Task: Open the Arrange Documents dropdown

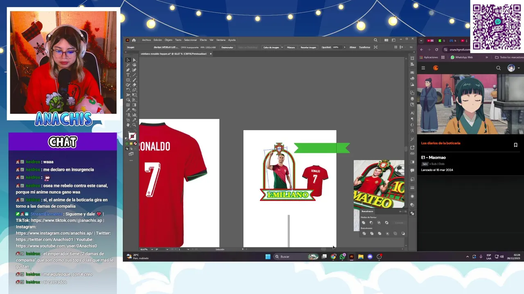Action: pos(386,40)
